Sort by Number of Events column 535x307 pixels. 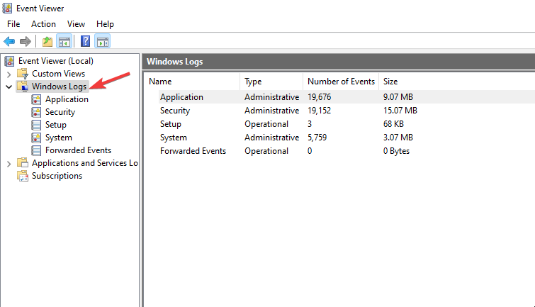point(340,82)
